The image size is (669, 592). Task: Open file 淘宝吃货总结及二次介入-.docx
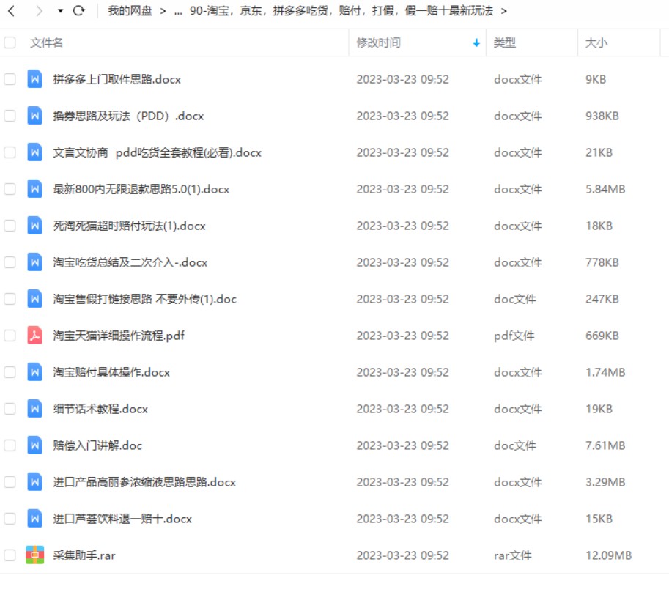(130, 262)
